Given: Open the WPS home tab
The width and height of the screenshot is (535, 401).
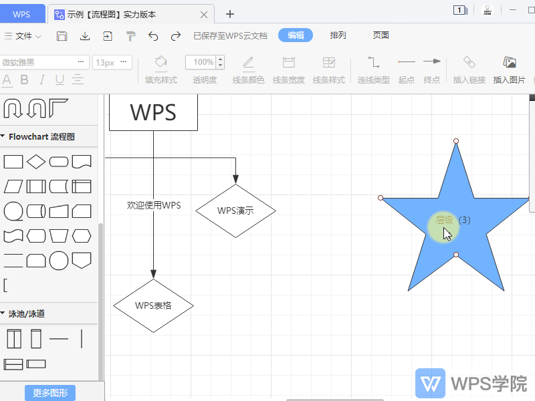Looking at the screenshot, I should pyautogui.click(x=22, y=14).
